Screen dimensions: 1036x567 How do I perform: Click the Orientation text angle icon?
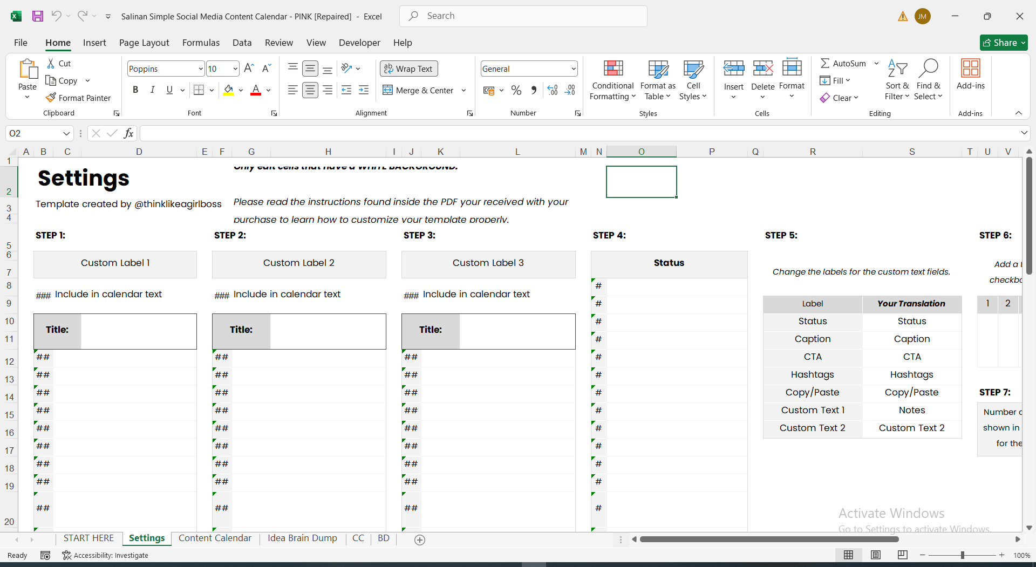pos(346,69)
